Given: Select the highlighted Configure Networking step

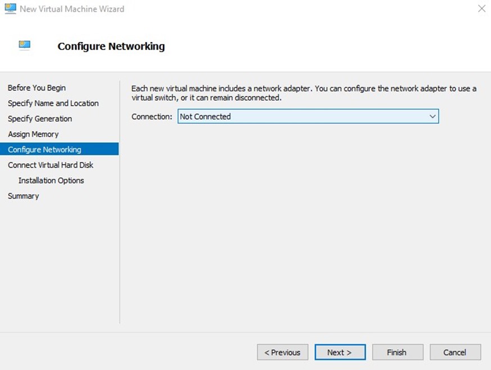Looking at the screenshot, I should click(x=44, y=150).
